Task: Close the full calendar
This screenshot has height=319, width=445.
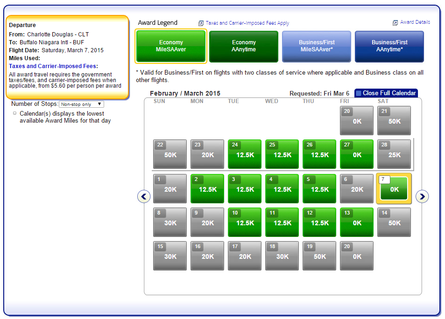Action: [x=386, y=93]
